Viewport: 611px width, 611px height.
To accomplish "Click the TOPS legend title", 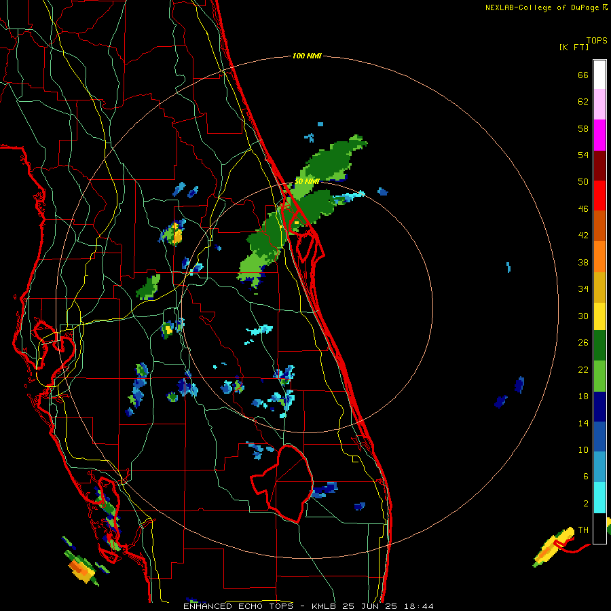I will coord(597,40).
